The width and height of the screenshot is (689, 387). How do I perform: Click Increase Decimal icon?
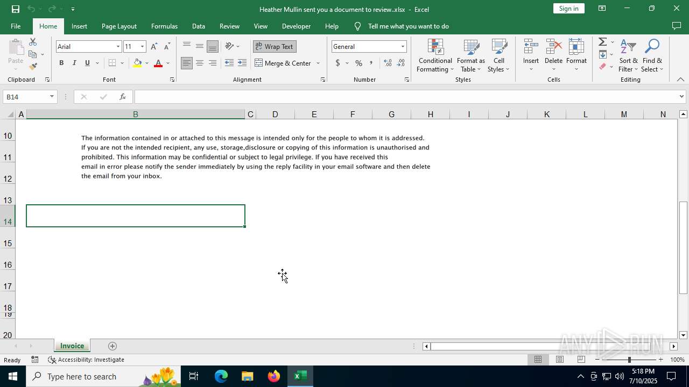(x=388, y=63)
